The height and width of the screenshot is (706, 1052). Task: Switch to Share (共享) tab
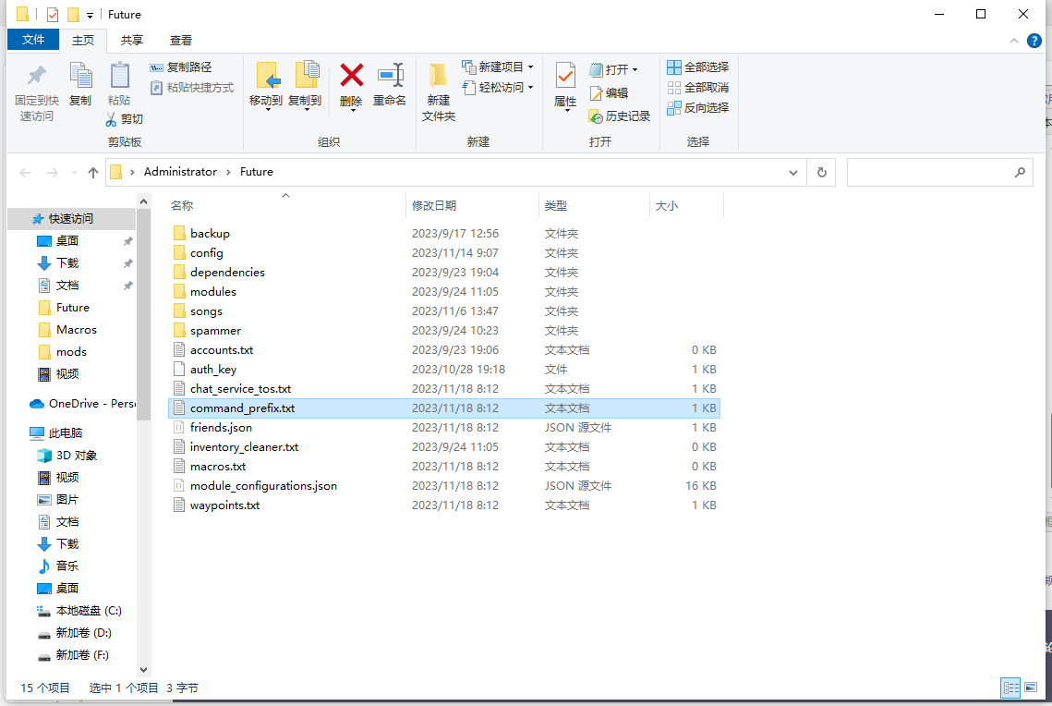tap(131, 41)
